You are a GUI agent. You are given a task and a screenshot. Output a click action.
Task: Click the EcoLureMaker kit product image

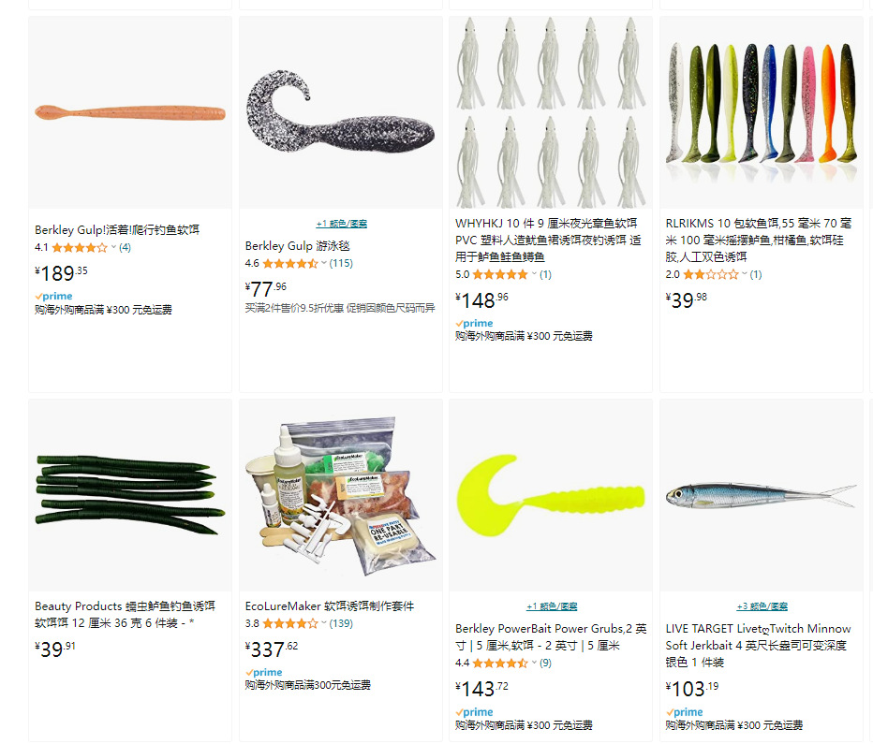(x=341, y=495)
